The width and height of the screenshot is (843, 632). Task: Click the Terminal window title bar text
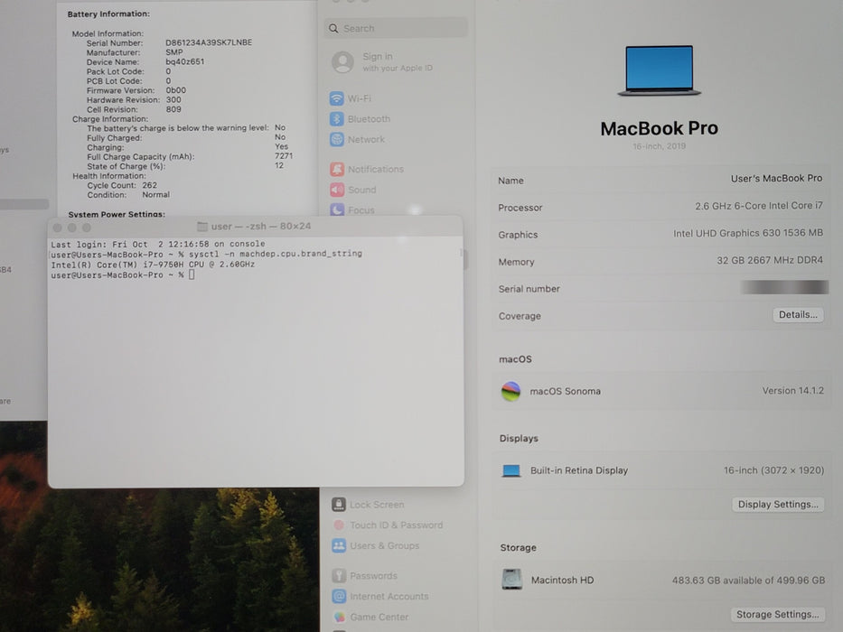261,227
